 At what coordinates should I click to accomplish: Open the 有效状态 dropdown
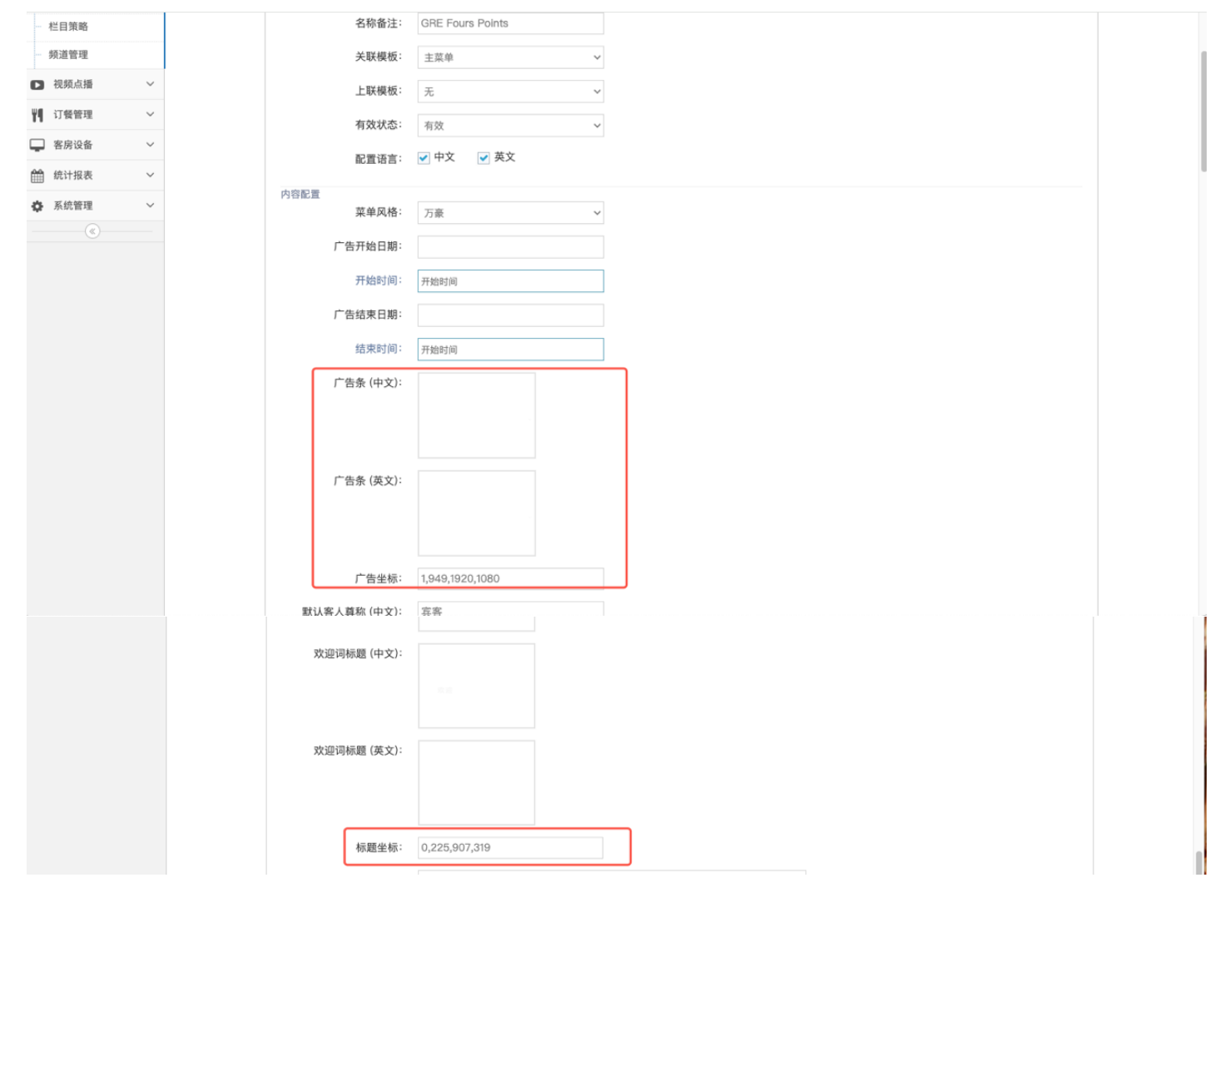tap(510, 126)
